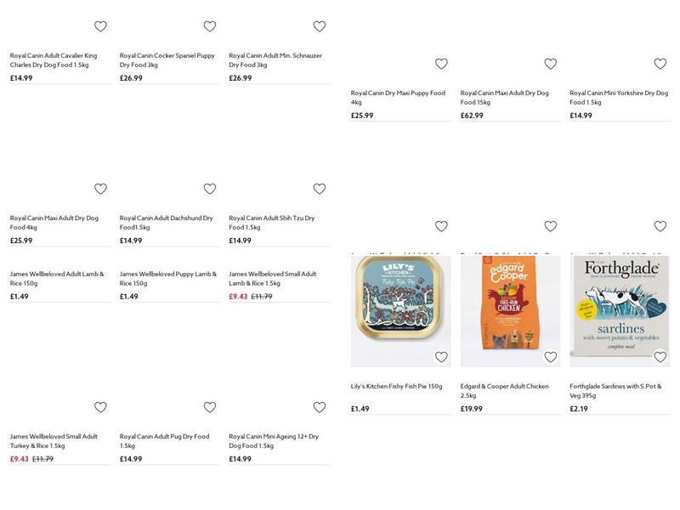Favorite Royal Canin Mini Ageing 12+ food
680x510 pixels.
320,407
